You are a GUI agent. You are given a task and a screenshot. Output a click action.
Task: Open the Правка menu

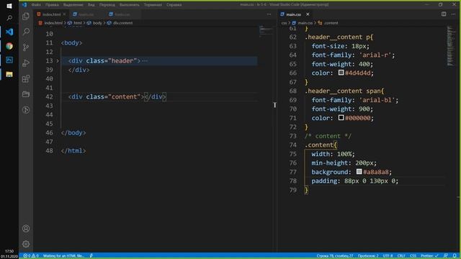(52, 5)
